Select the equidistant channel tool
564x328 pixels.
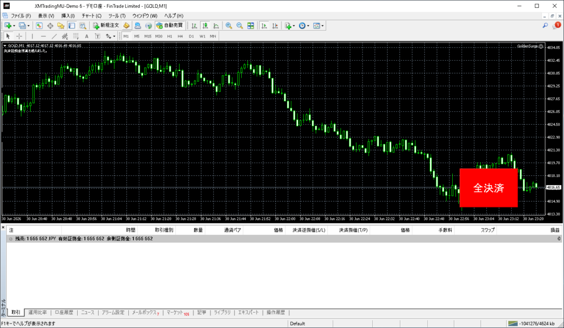(x=65, y=36)
